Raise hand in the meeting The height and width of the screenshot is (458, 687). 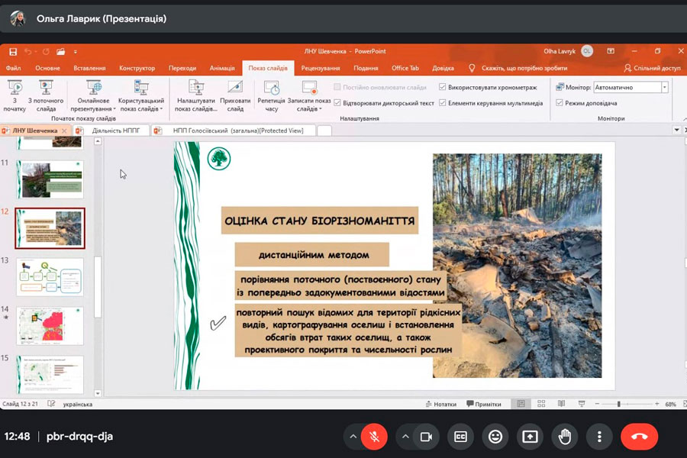click(x=565, y=437)
